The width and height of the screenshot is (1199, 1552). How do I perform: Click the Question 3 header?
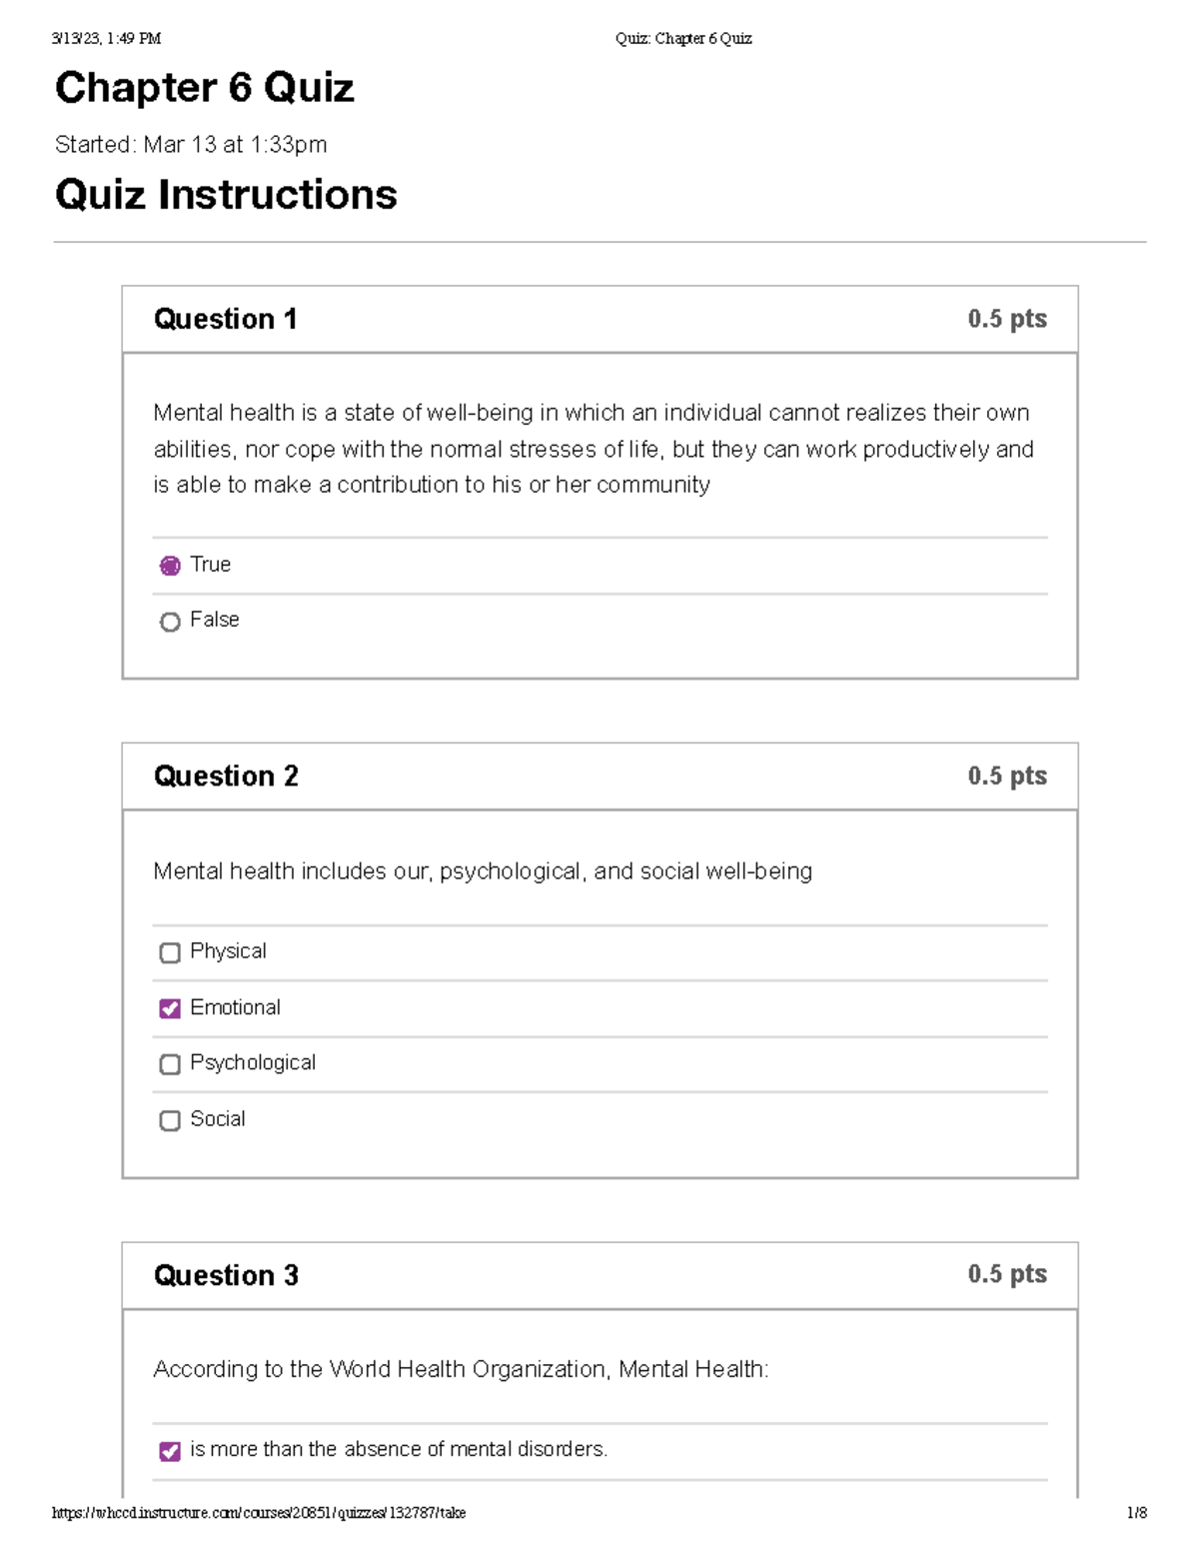(226, 1275)
